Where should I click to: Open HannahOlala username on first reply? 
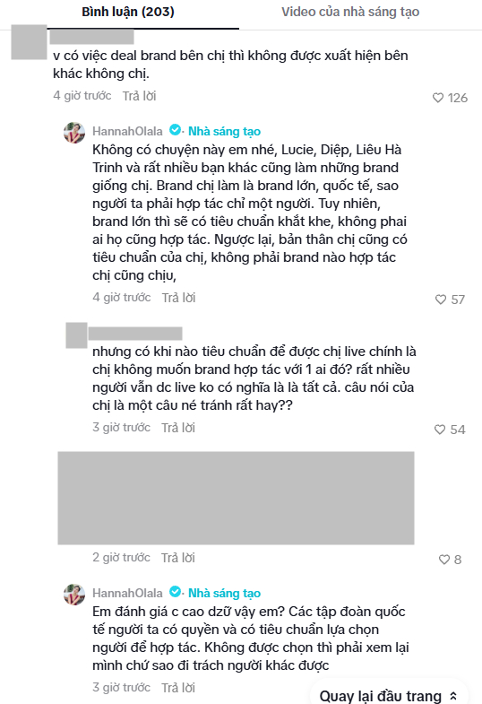coord(127,131)
